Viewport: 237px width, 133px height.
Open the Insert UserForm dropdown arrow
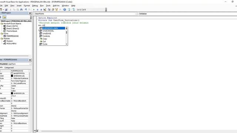pyautogui.click(x=3, y=10)
